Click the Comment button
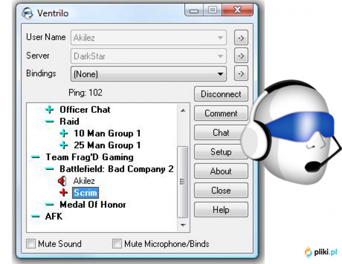This screenshot has width=342, height=264. [x=221, y=113]
